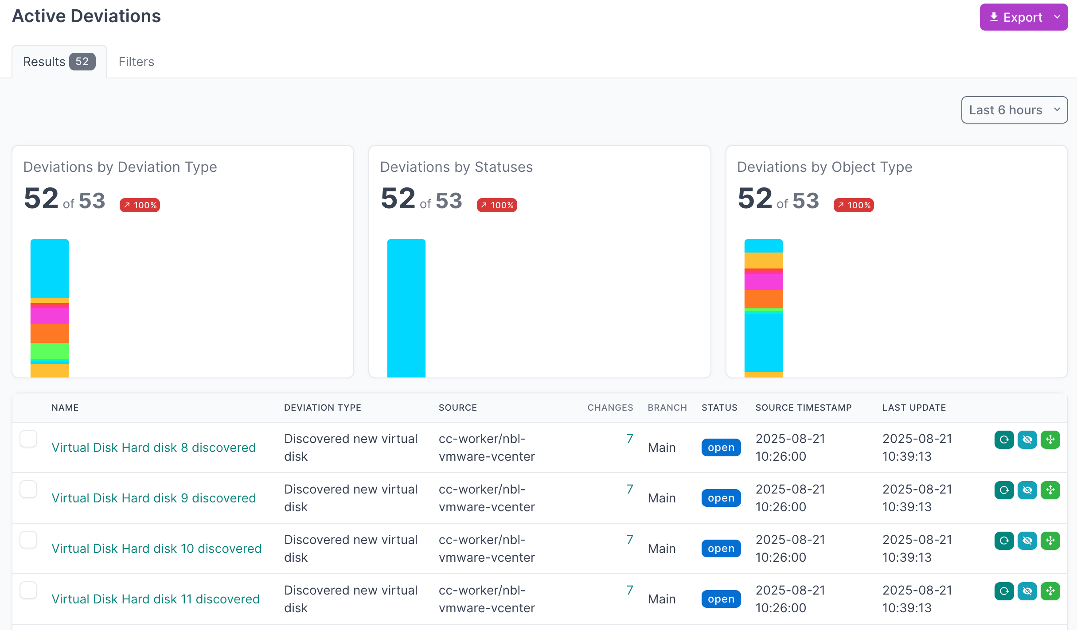Check the Hard disk 11 row checkbox
The height and width of the screenshot is (630, 1077).
coord(28,590)
